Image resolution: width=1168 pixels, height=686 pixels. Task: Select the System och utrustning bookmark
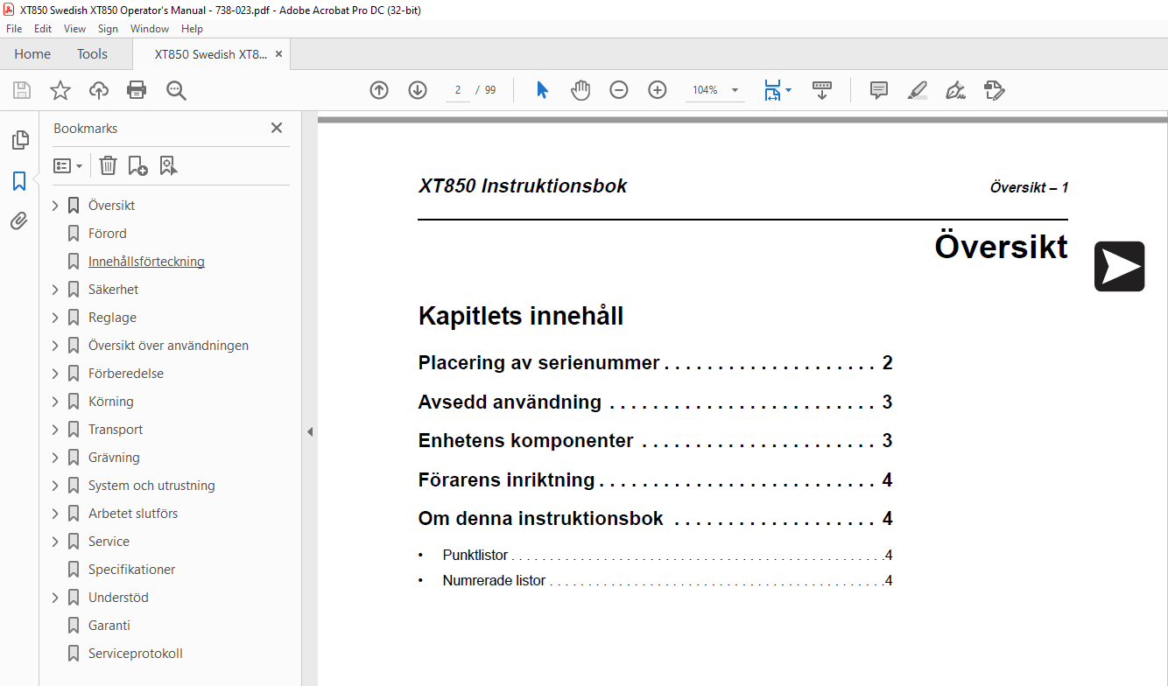151,486
